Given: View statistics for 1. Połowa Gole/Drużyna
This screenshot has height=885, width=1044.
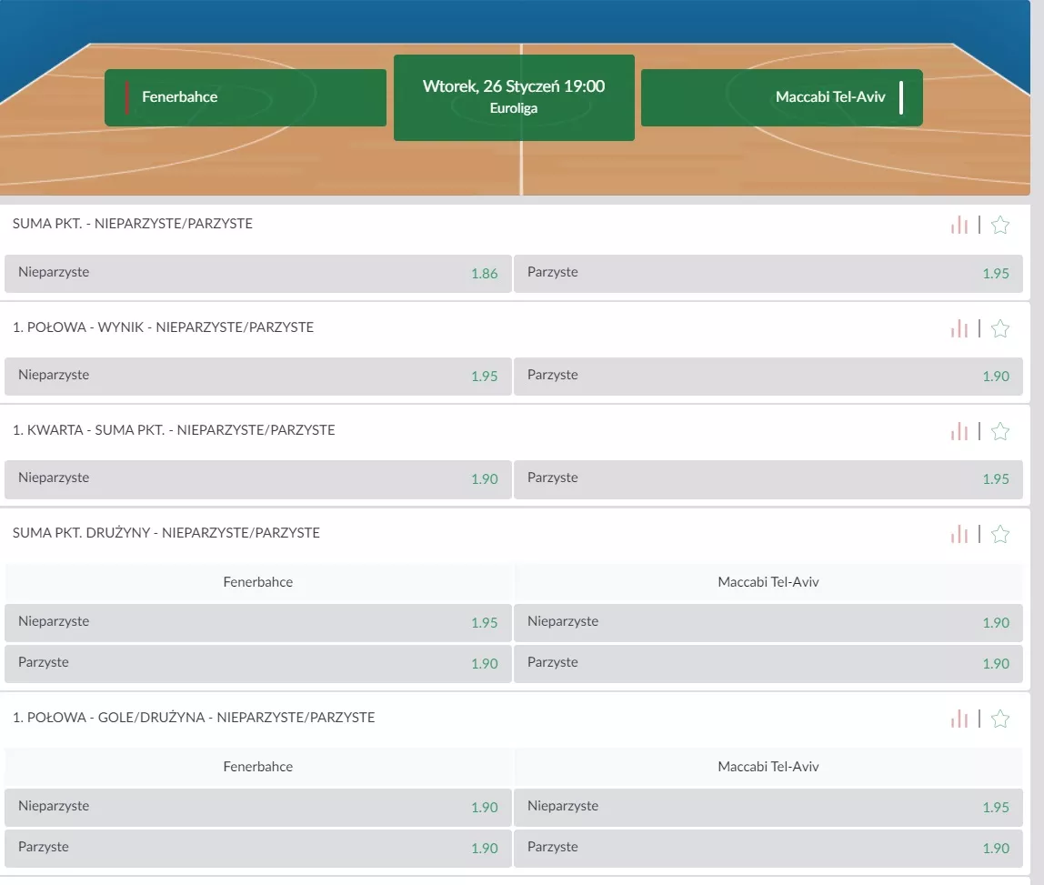Looking at the screenshot, I should point(959,719).
